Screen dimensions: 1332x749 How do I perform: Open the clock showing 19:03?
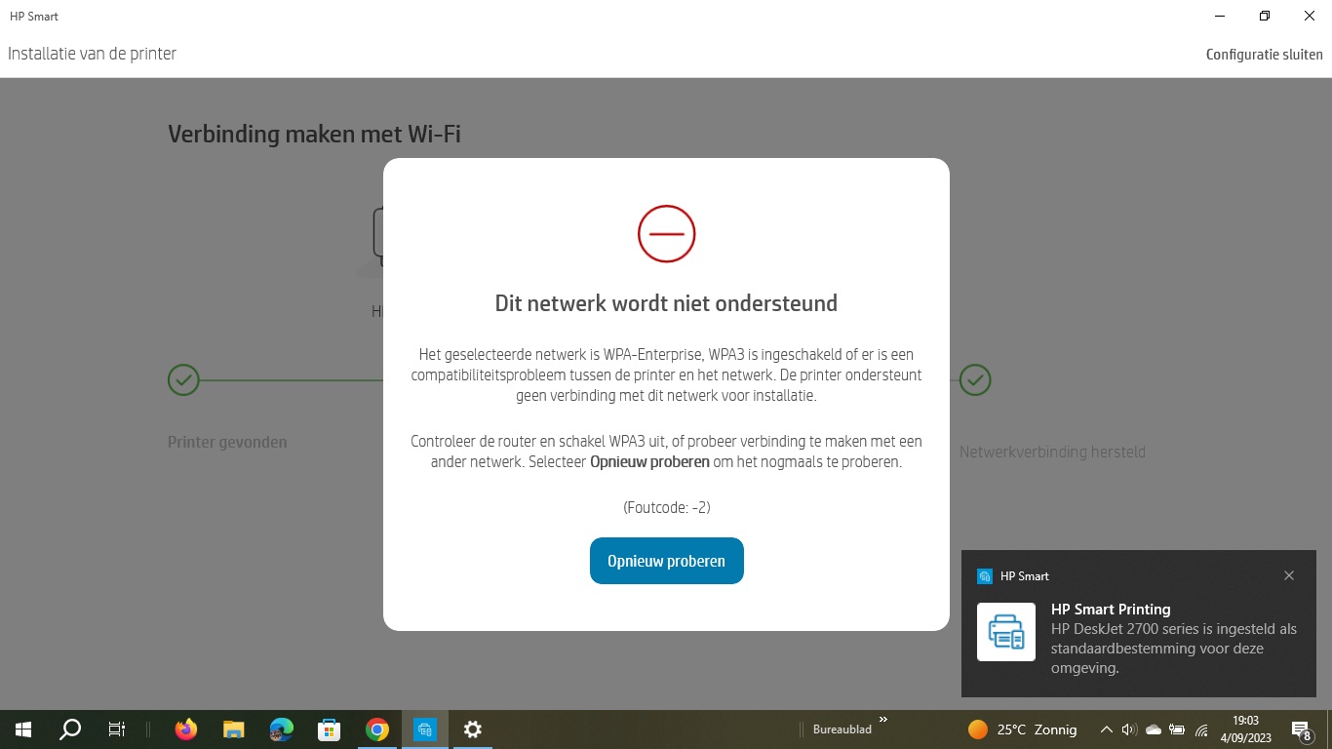(1245, 729)
